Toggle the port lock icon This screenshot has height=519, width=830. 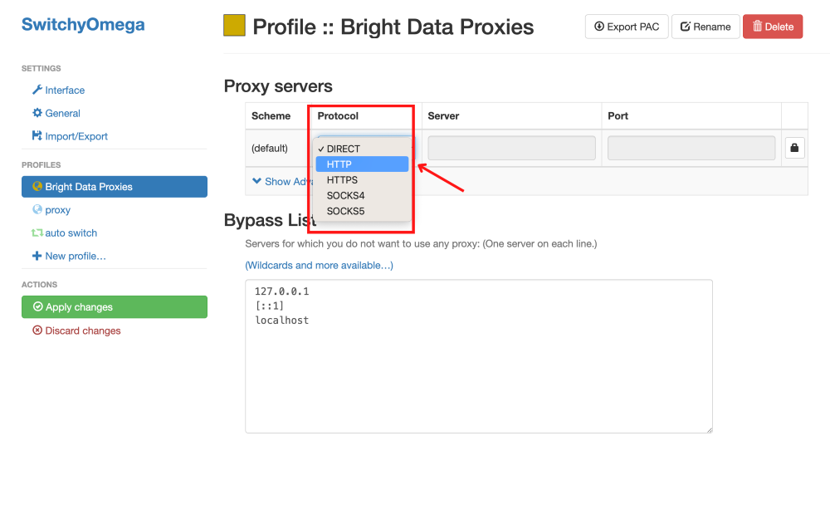794,148
